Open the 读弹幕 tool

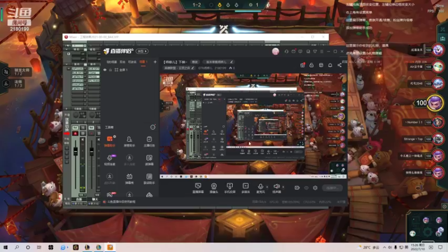coord(149,160)
